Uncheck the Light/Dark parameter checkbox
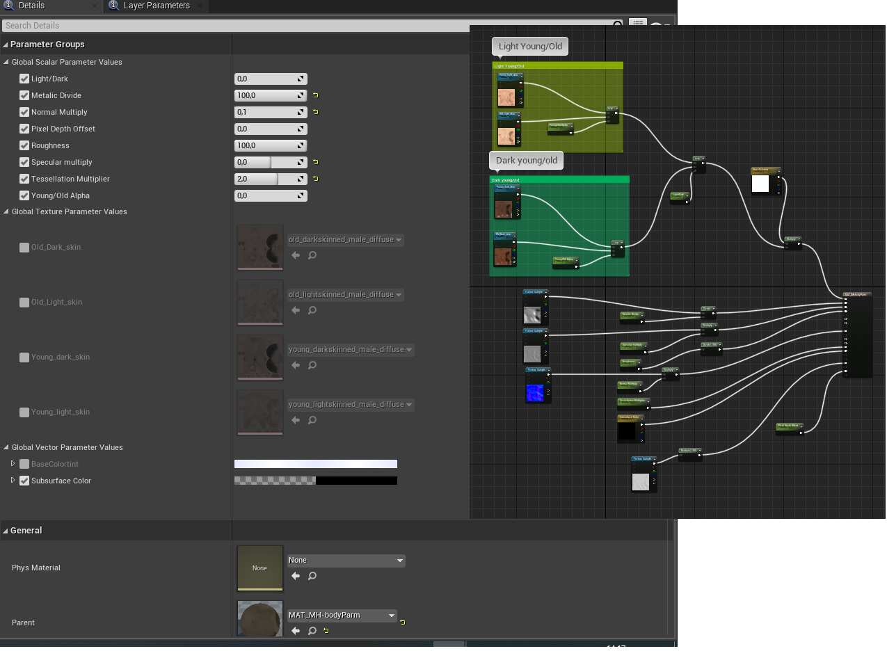887x651 pixels. 24,79
